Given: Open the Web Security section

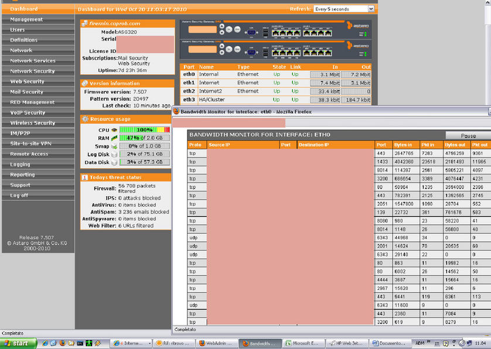Looking at the screenshot, I should tap(38, 81).
